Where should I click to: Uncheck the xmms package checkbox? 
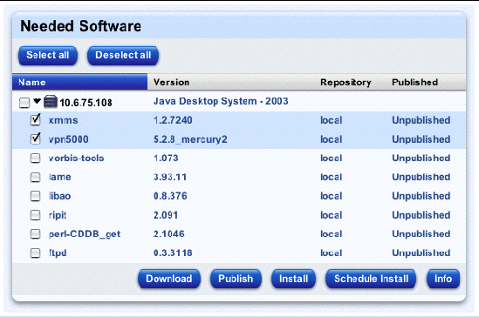coord(36,120)
